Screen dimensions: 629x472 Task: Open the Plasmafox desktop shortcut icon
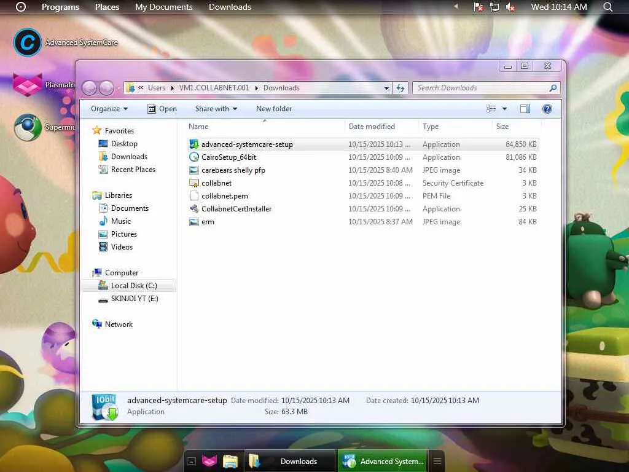point(27,85)
